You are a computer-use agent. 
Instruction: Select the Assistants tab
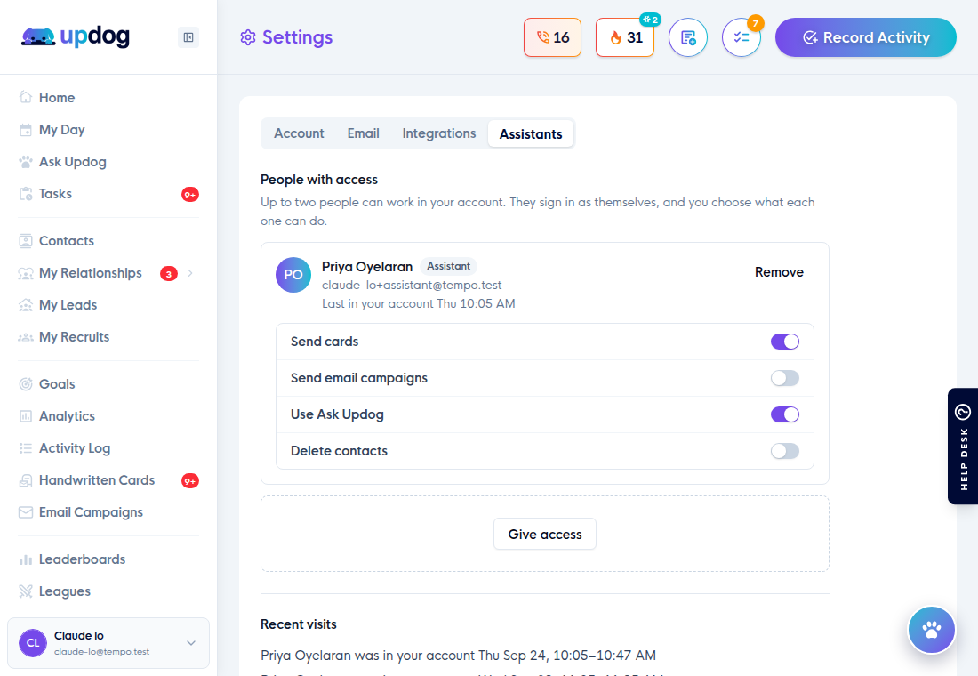tap(531, 133)
